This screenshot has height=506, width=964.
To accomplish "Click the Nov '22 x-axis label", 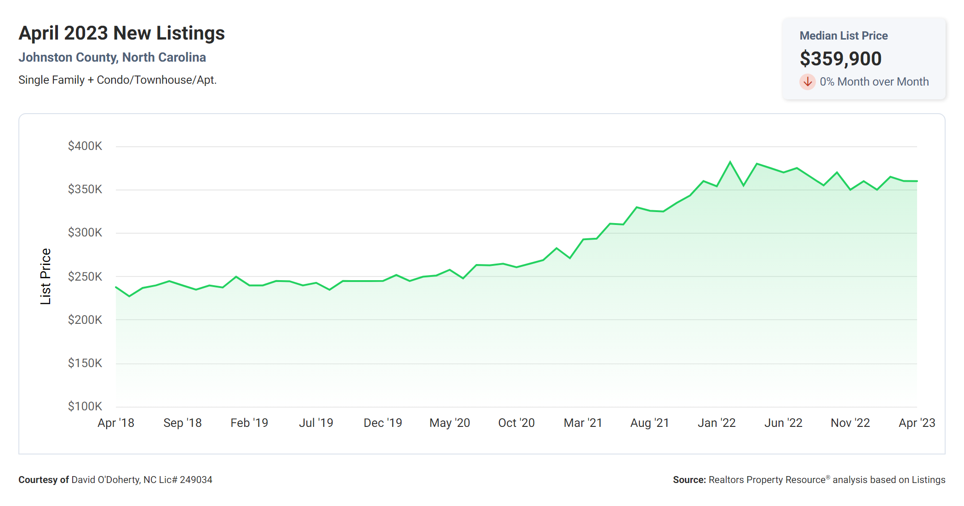I will pos(850,423).
